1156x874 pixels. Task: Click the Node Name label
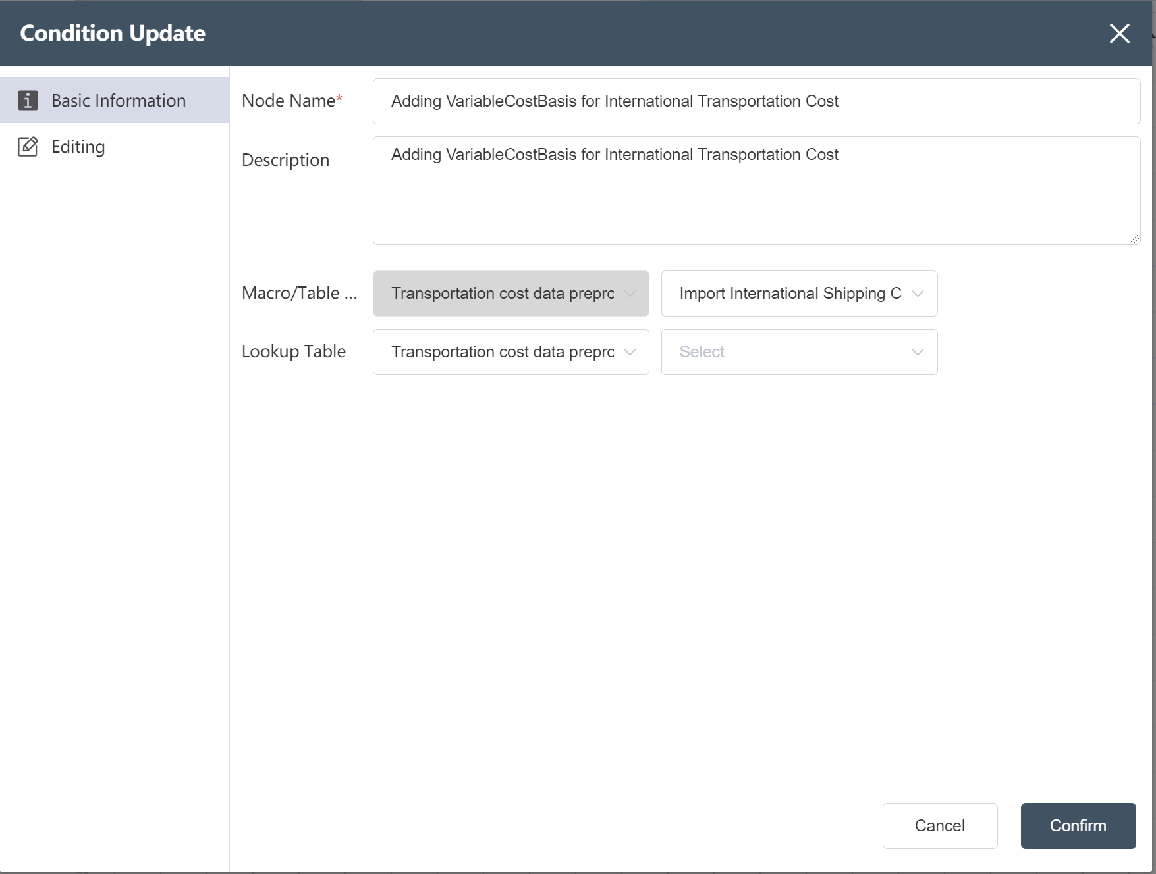pyautogui.click(x=292, y=101)
